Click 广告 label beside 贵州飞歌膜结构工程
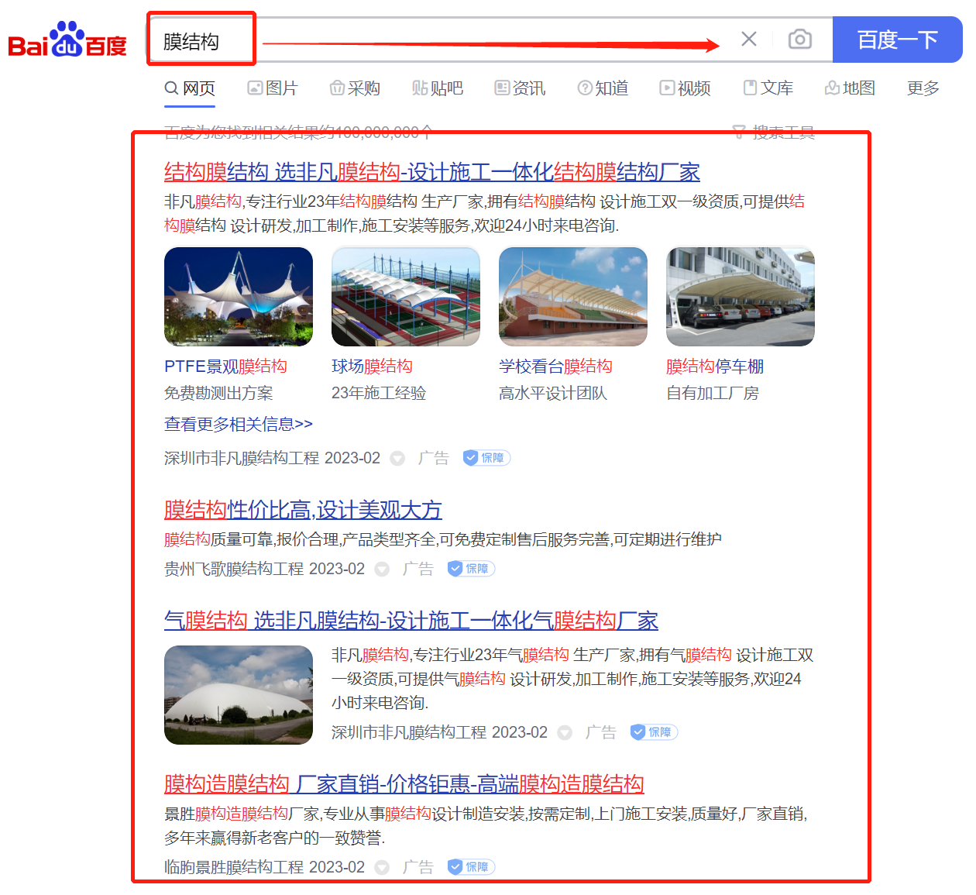The image size is (976, 895). 418,569
